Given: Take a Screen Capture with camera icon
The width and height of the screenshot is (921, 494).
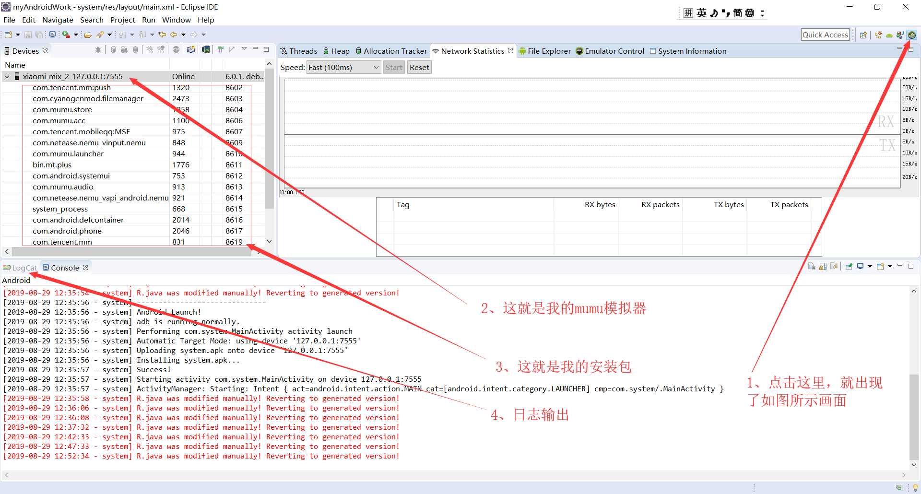Looking at the screenshot, I should 191,50.
